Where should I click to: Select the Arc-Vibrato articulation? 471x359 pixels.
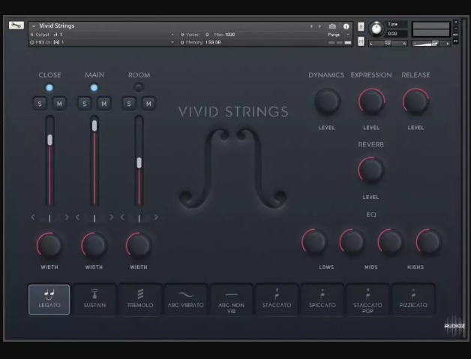(186, 300)
